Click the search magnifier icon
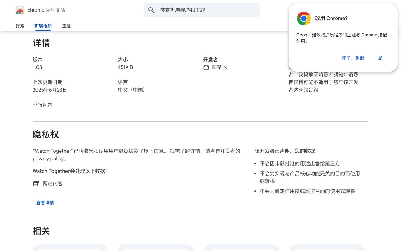This screenshot has height=251, width=401. [x=151, y=10]
